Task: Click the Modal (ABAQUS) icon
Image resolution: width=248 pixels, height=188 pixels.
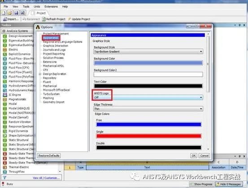Action: click(x=5, y=108)
